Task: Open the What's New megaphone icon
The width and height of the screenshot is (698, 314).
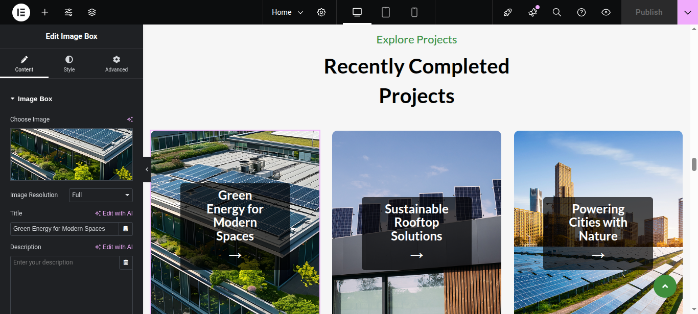Action: click(532, 12)
